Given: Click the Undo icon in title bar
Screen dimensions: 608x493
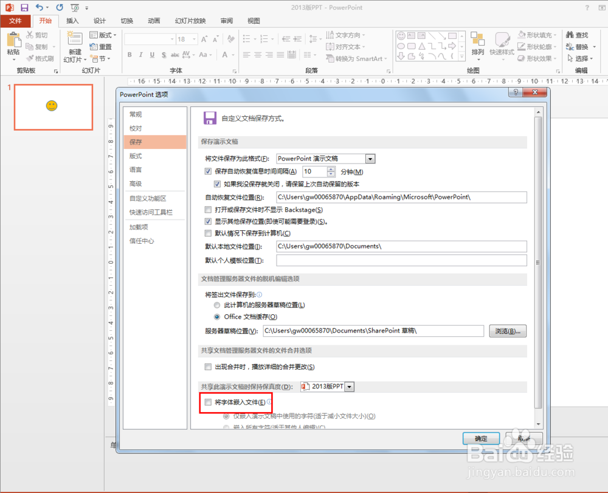Looking at the screenshot, I should click(40, 7).
